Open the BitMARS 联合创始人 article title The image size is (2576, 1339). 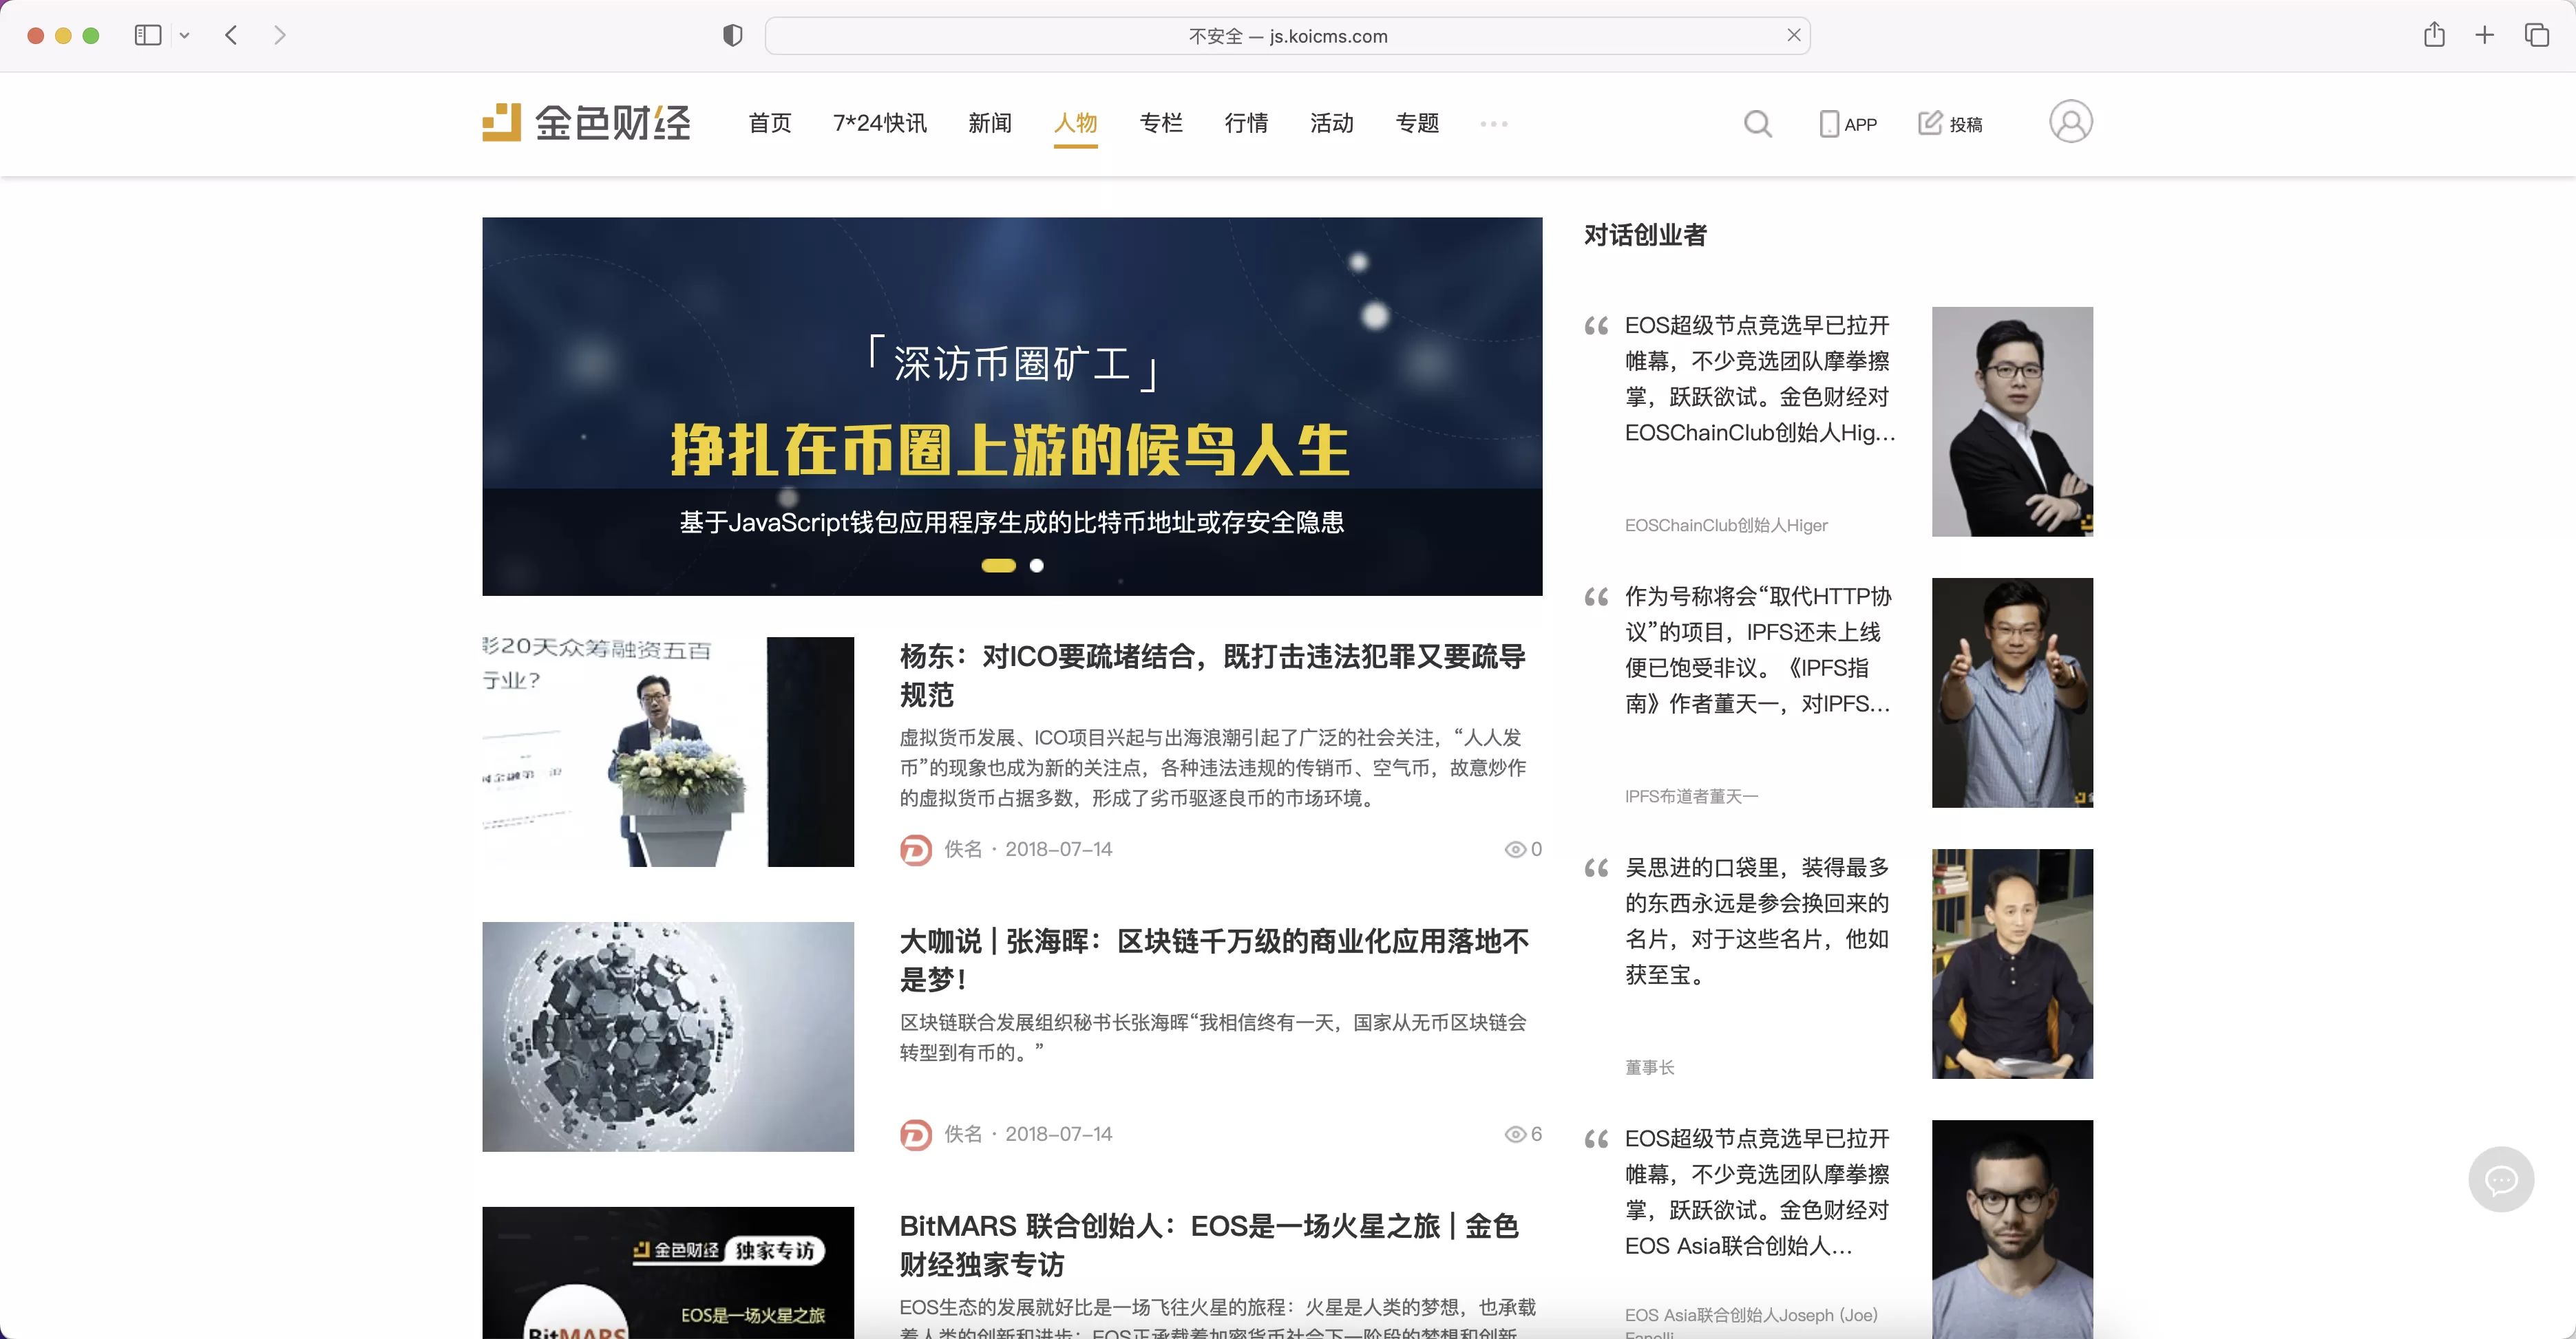tap(1209, 1245)
